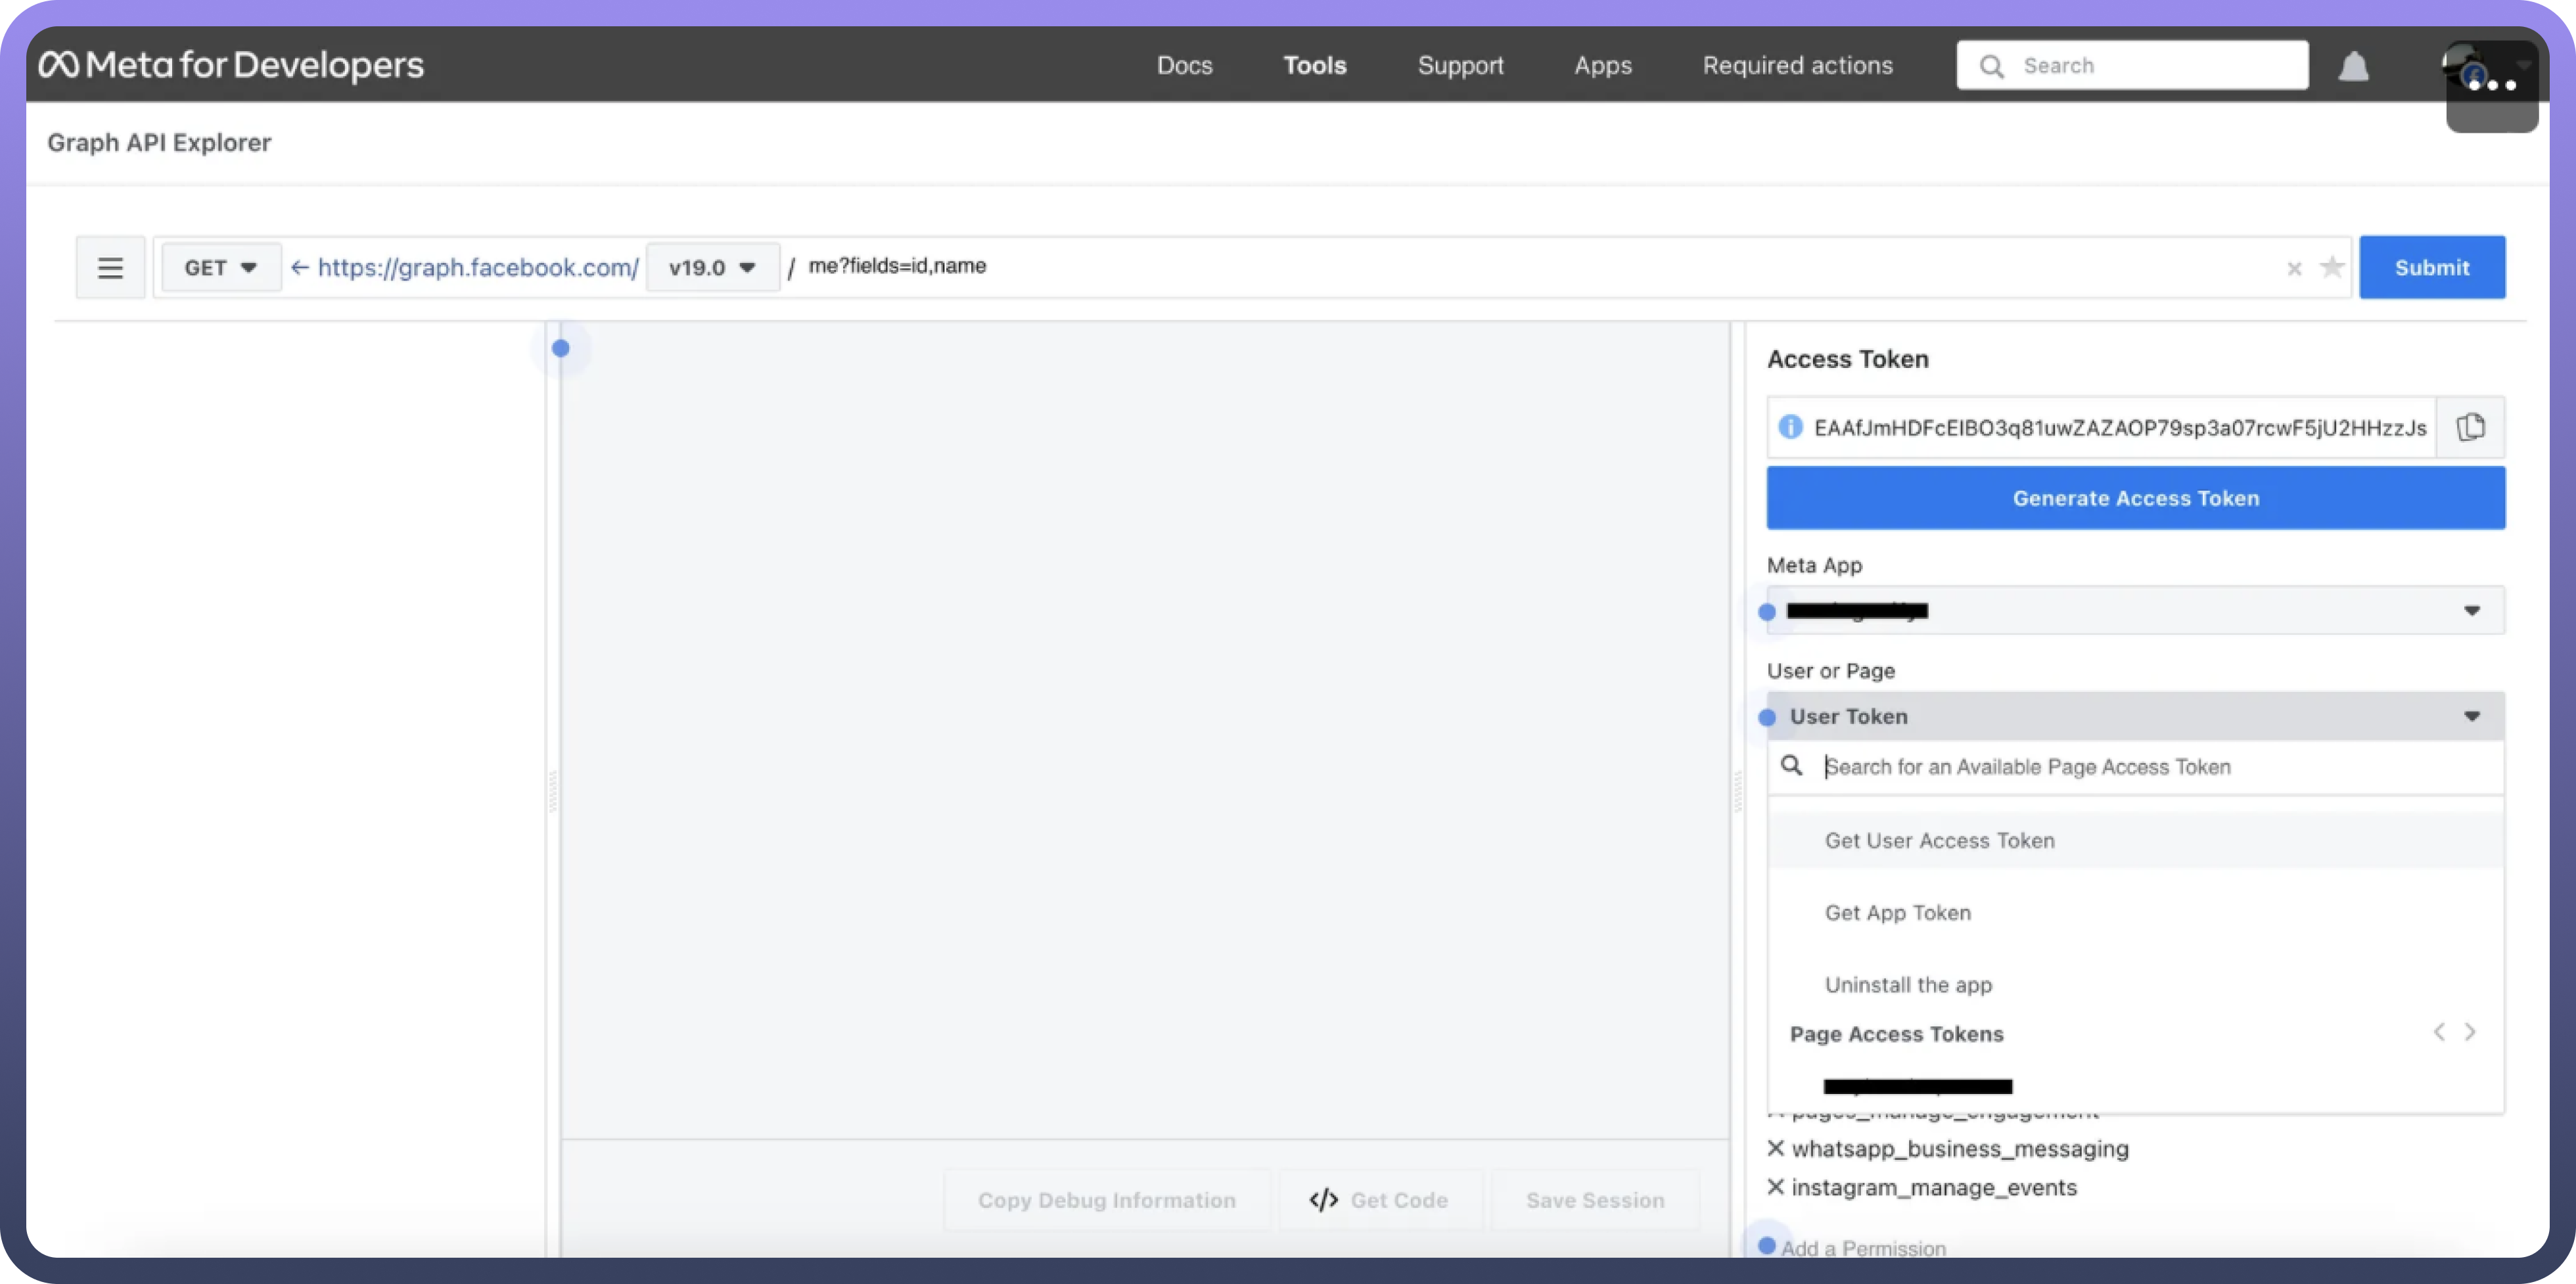Remove whatsapp_business_messaging permission
The width and height of the screenshot is (2576, 1284).
(1776, 1148)
